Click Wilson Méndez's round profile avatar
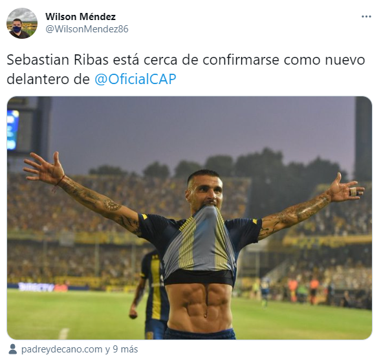The height and width of the screenshot is (357, 381). tap(22, 23)
